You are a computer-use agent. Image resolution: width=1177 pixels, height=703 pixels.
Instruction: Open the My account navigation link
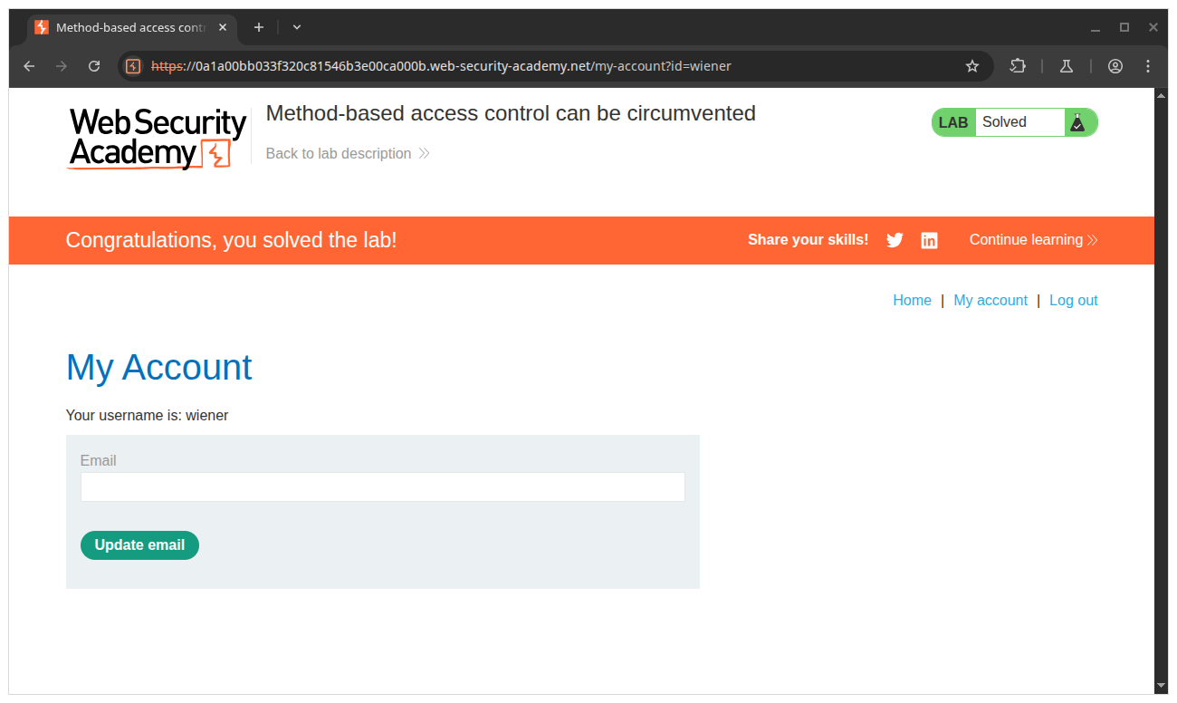click(990, 301)
